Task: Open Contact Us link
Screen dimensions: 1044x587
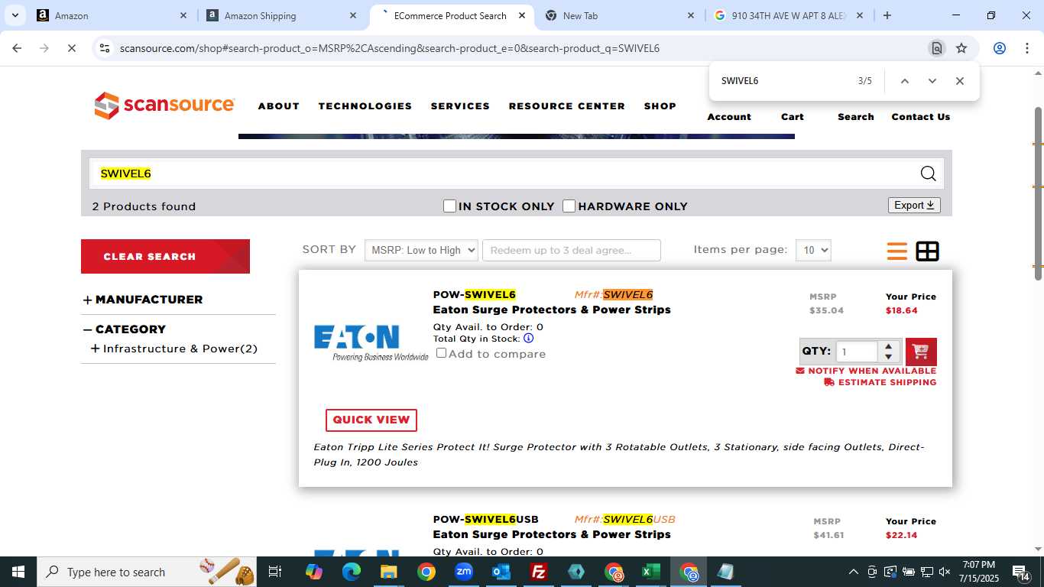Action: pos(921,117)
